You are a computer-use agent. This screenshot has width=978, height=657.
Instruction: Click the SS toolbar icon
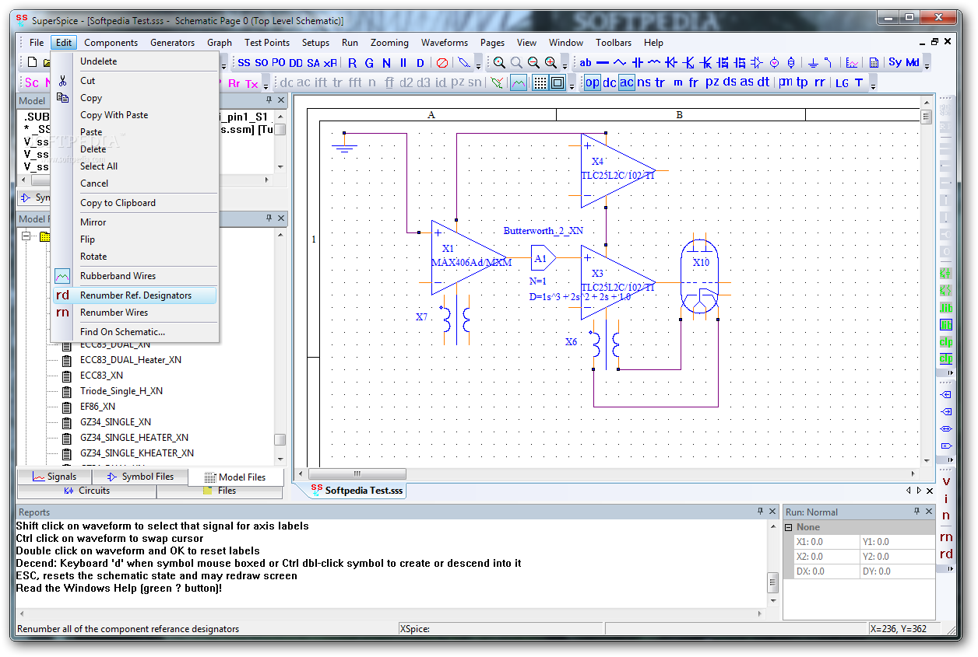(x=244, y=63)
